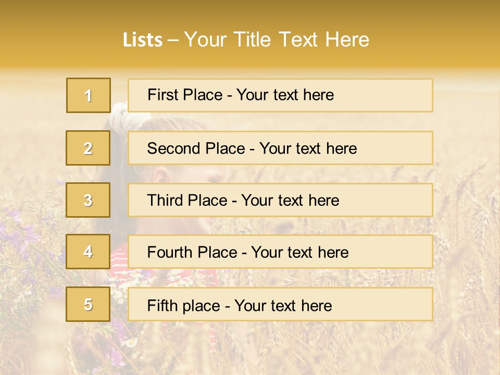The height and width of the screenshot is (375, 500).
Task: Select the number 4 gold box
Action: 88,252
